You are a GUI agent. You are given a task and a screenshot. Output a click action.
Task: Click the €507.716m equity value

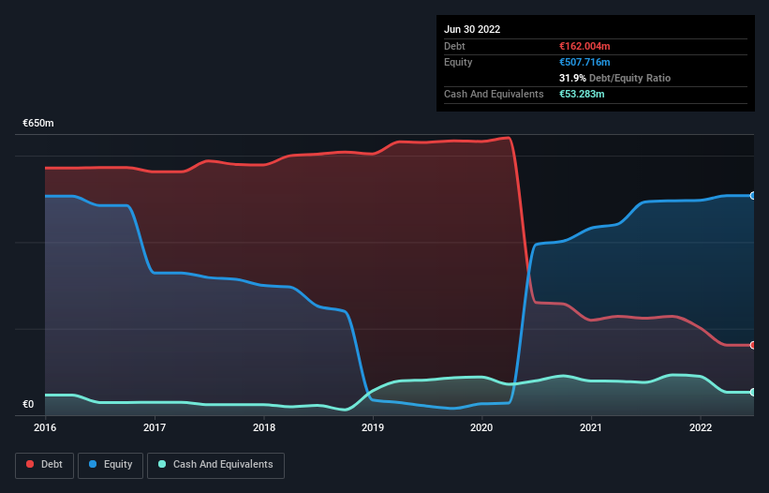pyautogui.click(x=584, y=62)
